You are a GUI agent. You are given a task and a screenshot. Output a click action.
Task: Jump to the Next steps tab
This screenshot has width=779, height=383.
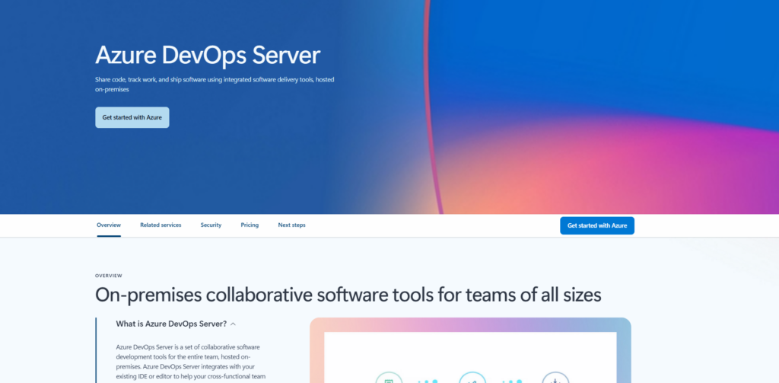pyautogui.click(x=291, y=225)
